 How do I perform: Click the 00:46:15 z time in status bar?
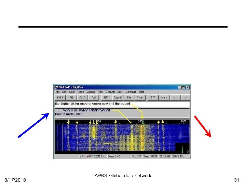click(x=179, y=156)
